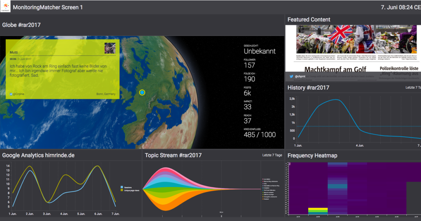Click the 7. Juni 08:24 clock in header
This screenshot has height=221, width=421.
[401, 7]
